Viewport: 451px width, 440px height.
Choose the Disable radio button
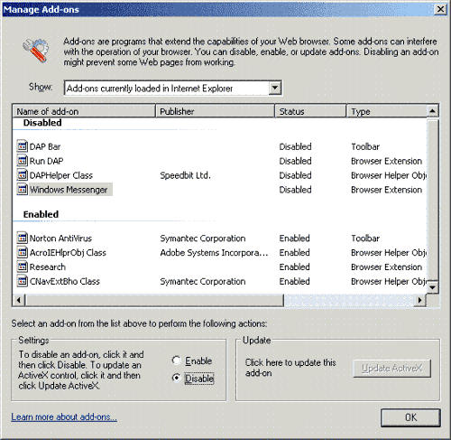(177, 378)
